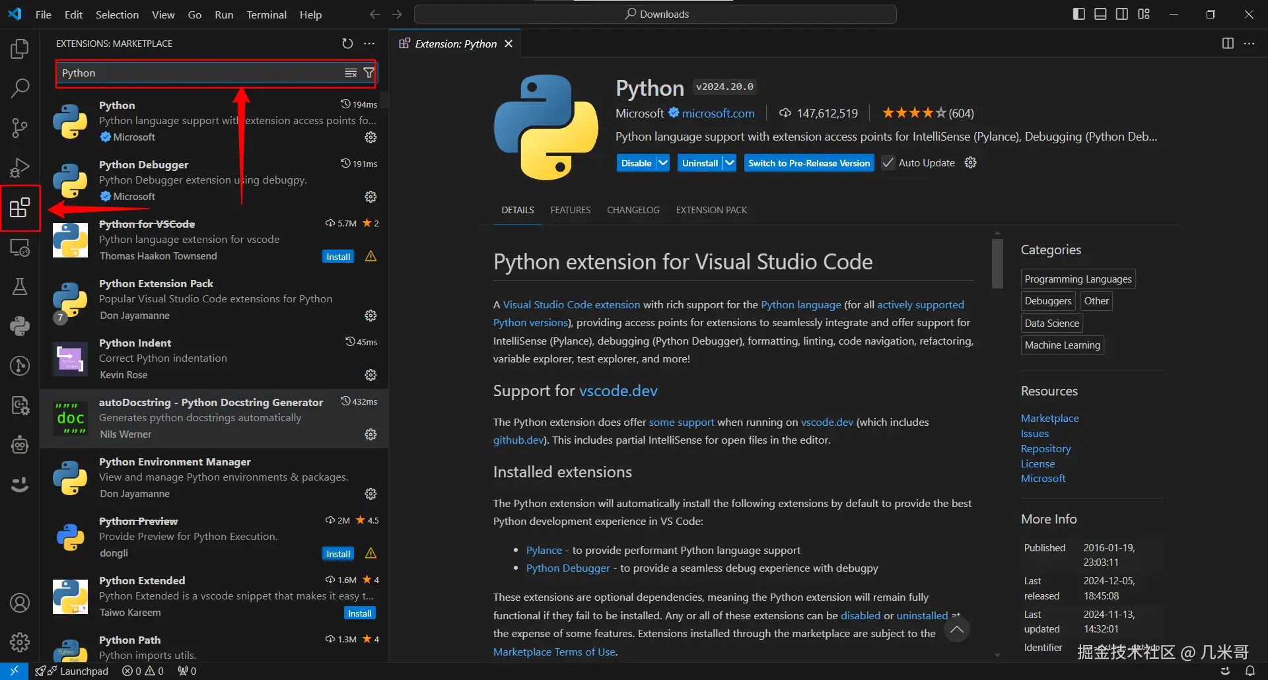Open the Search view in activity bar
Screen dimensions: 1268x680
coord(20,88)
